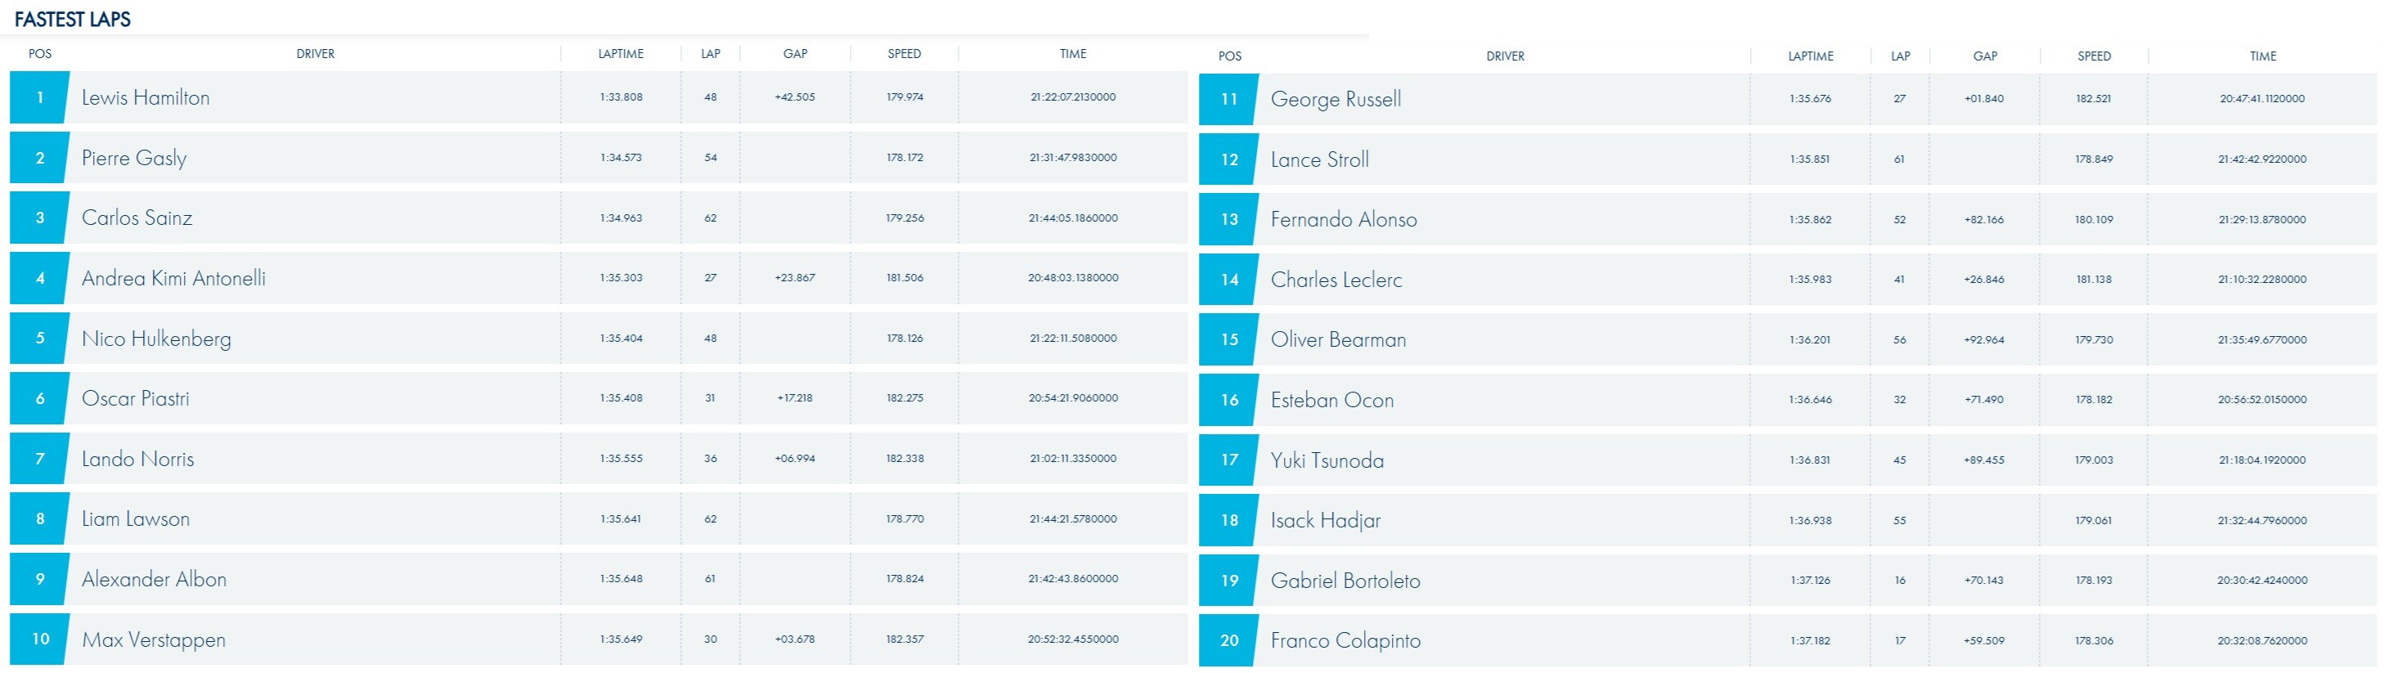Click position 4 badge beside Antonelli
Image resolution: width=2389 pixels, height=673 pixels.
(39, 278)
